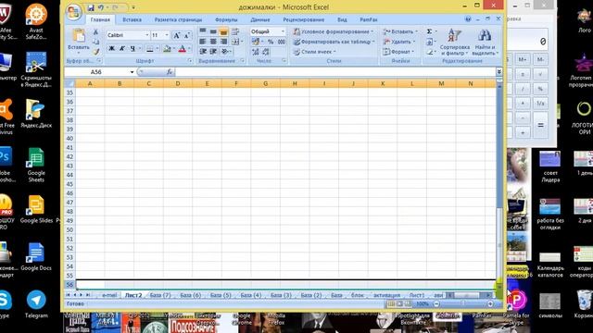Select row 42 header
The image size is (593, 333).
[x=69, y=156]
